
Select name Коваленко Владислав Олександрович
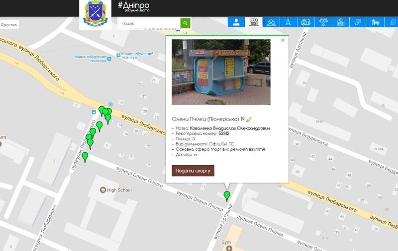pos(230,128)
